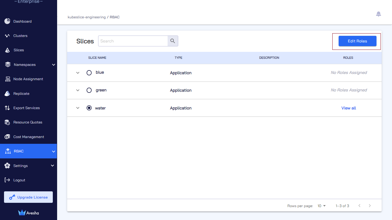Click the Replicate icon in sidebar
The width and height of the screenshot is (392, 220).
pos(7,93)
